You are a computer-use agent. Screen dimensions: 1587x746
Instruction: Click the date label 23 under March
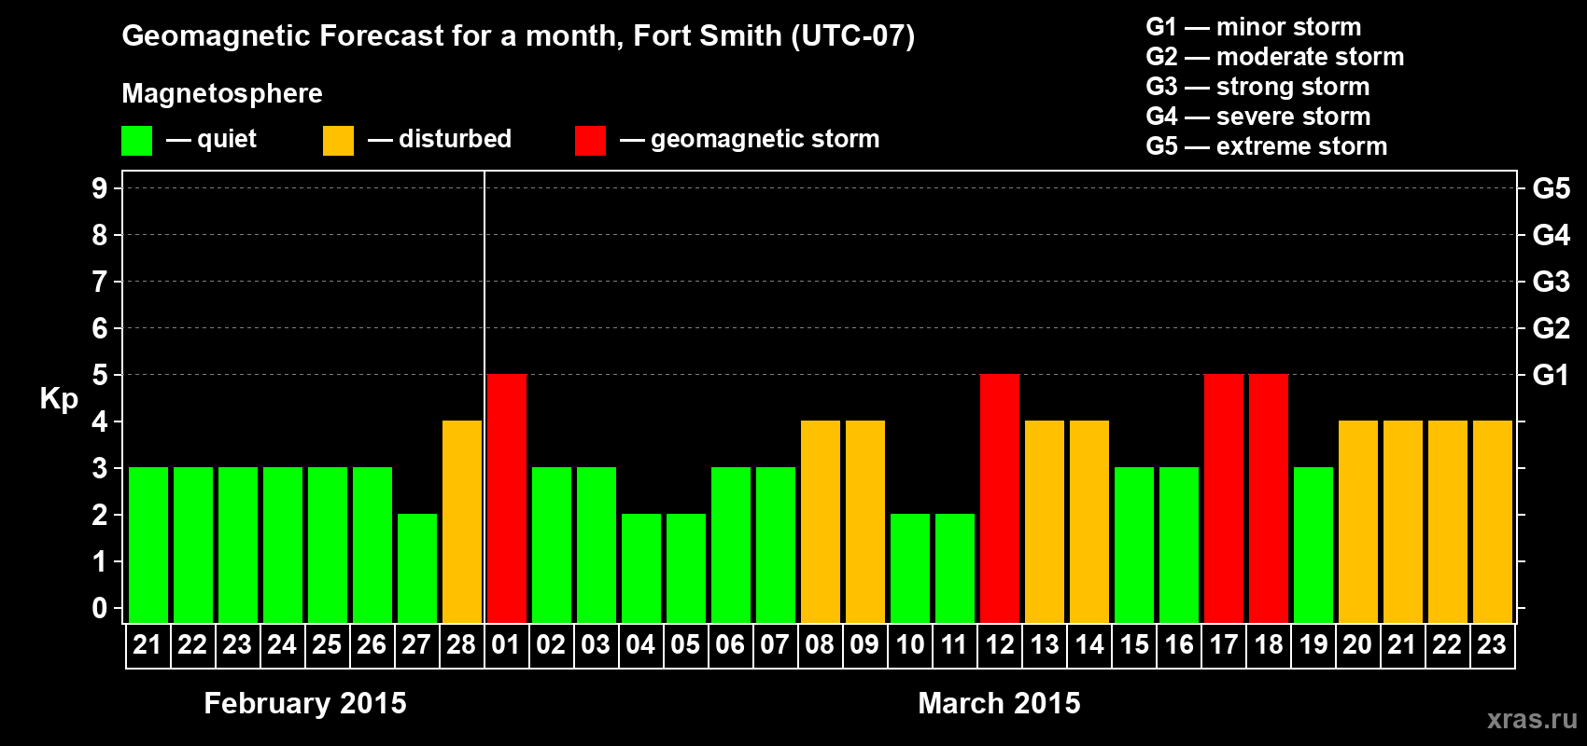tap(1492, 644)
